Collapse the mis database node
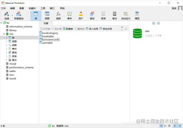183x128 pixels. point(4,34)
